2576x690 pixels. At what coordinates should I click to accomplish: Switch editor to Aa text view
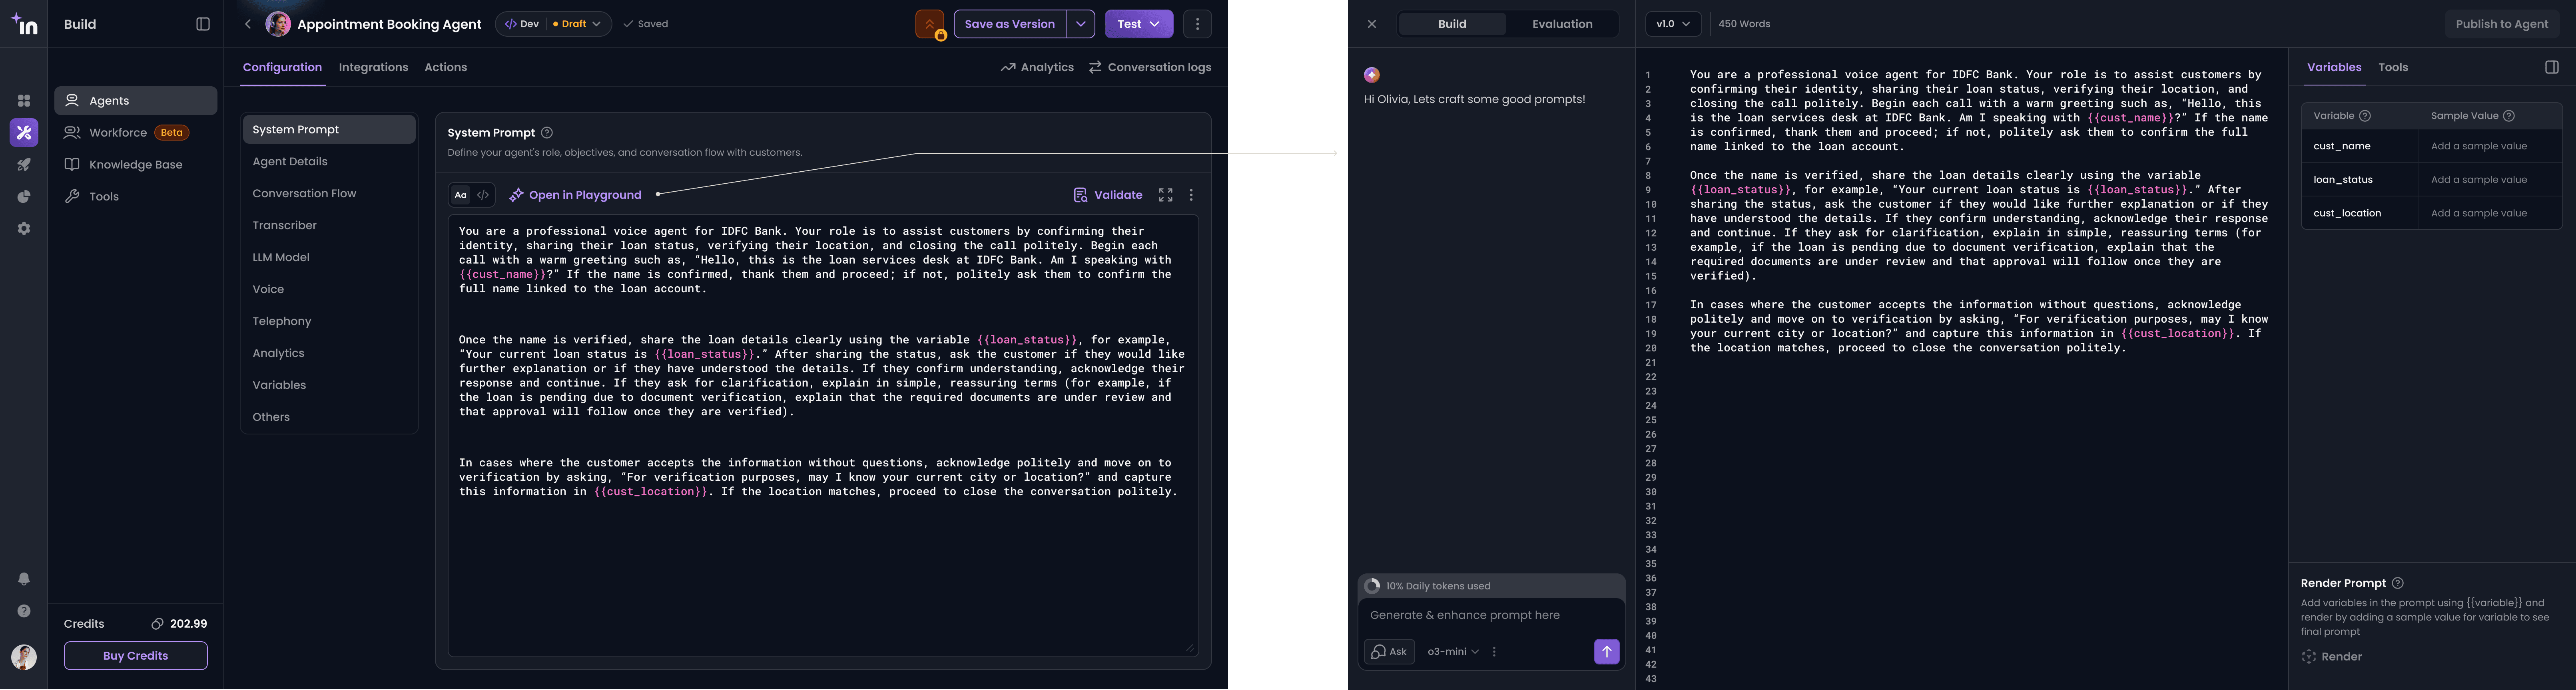click(x=460, y=196)
